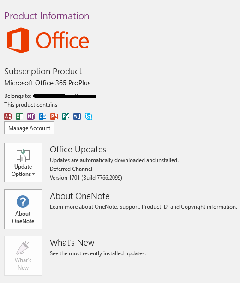Click the What's New button
The width and height of the screenshot is (240, 283).
pyautogui.click(x=23, y=256)
